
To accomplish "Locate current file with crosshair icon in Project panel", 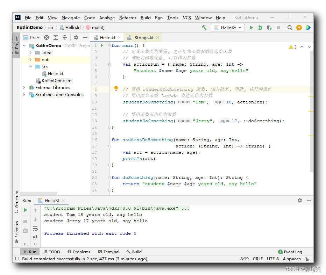I will click(x=47, y=37).
